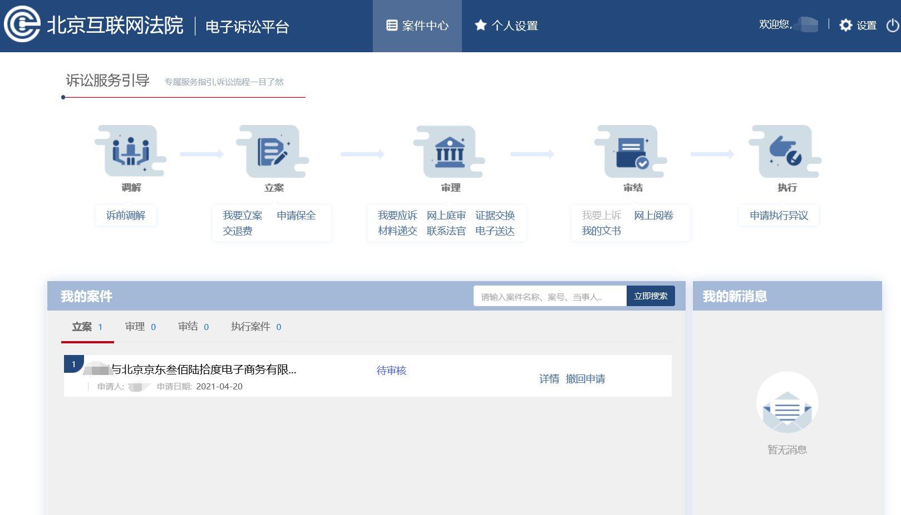This screenshot has height=515, width=901.
Task: Focus the case search input field
Action: 550,296
